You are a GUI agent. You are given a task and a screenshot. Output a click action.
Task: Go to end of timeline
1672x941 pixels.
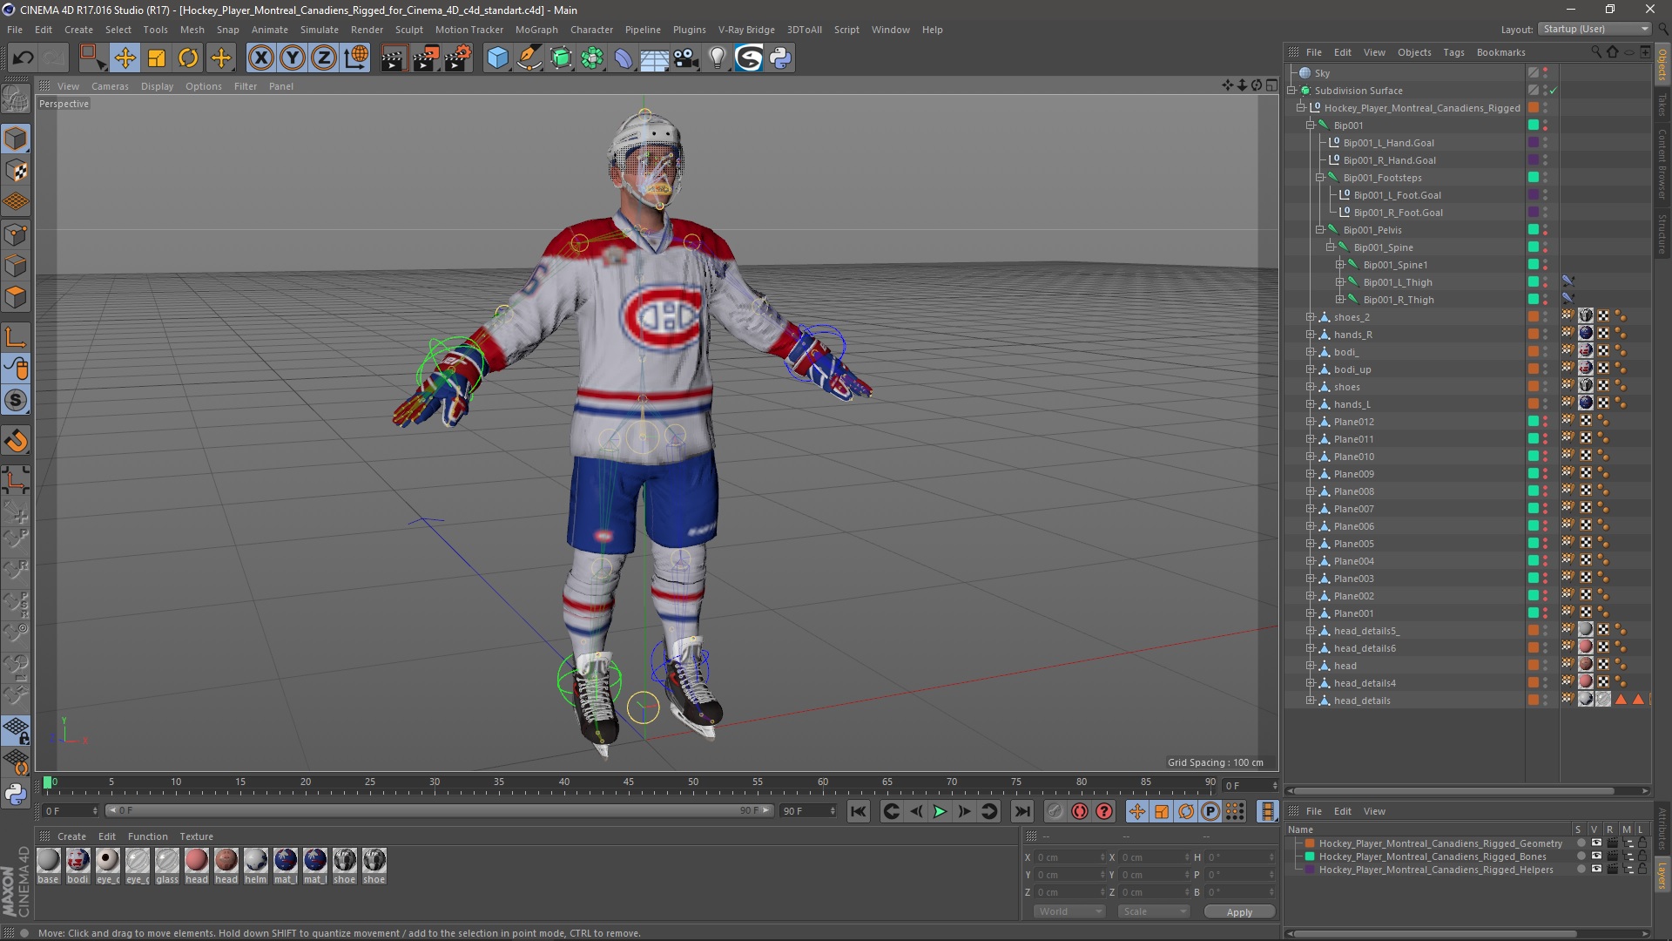[x=1022, y=811]
